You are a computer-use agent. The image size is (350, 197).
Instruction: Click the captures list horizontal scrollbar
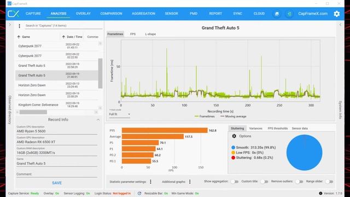coord(33,112)
